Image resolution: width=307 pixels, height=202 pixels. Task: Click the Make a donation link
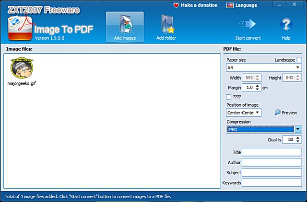(x=199, y=5)
